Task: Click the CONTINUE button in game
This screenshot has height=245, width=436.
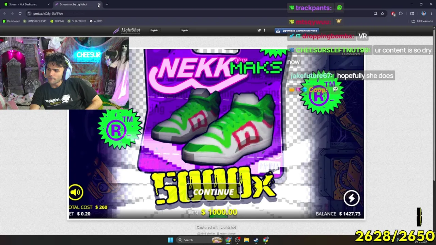Action: pos(213,192)
